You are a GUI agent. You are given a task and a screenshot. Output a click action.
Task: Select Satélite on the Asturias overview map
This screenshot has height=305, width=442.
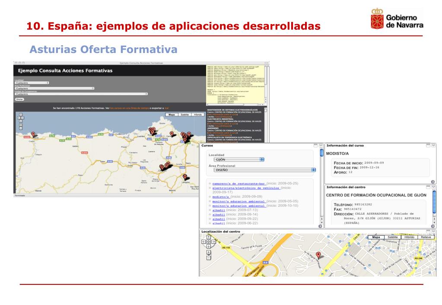pyautogui.click(x=184, y=115)
